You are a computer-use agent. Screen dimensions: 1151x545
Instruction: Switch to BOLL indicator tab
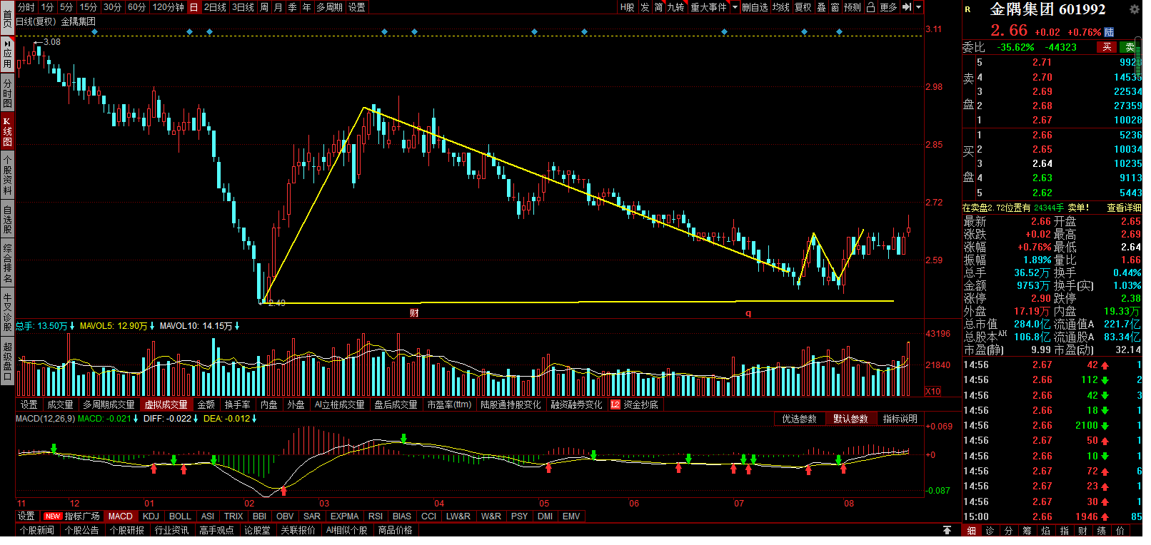180,516
